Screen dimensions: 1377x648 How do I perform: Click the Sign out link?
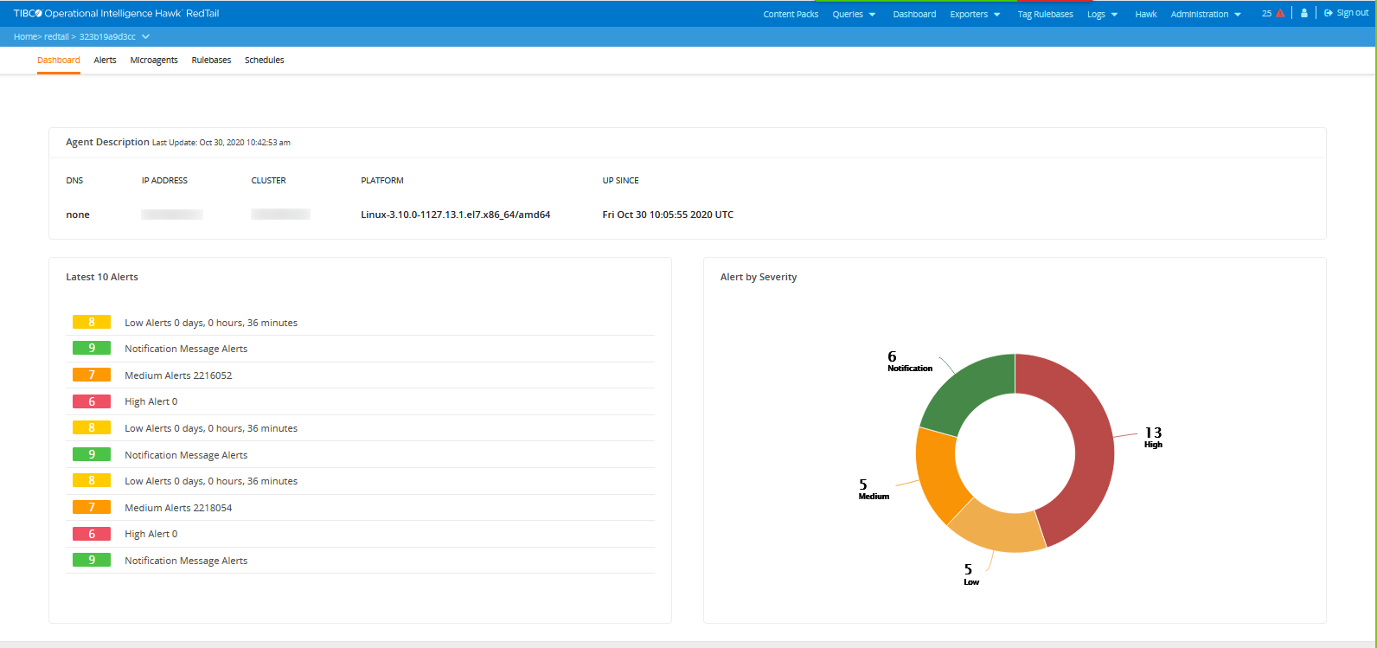coord(1346,13)
